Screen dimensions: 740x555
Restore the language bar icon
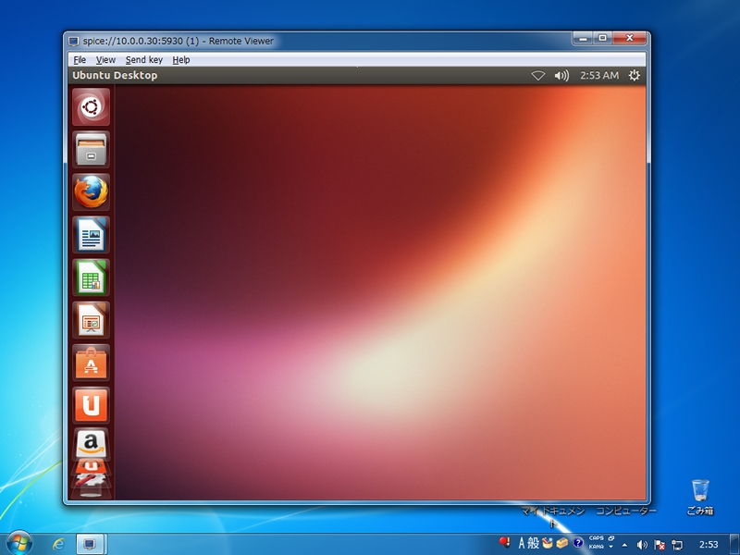click(611, 538)
